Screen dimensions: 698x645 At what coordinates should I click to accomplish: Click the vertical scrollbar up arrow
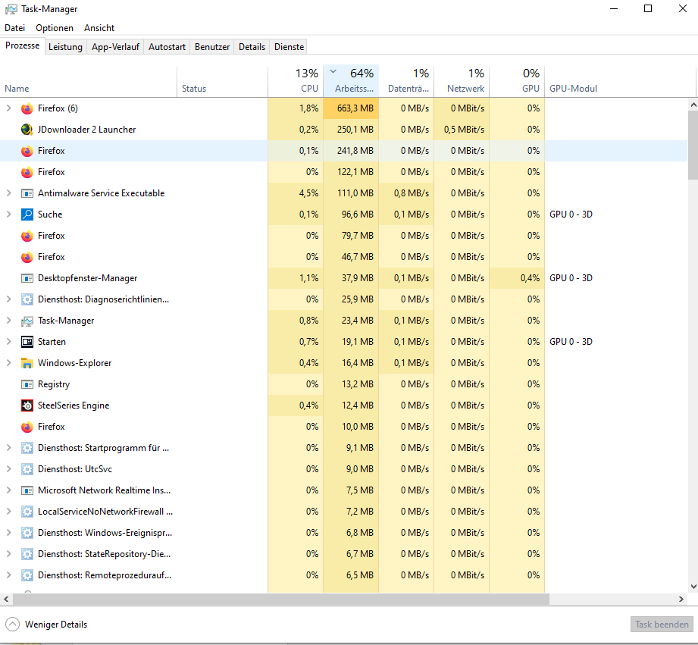tap(693, 105)
